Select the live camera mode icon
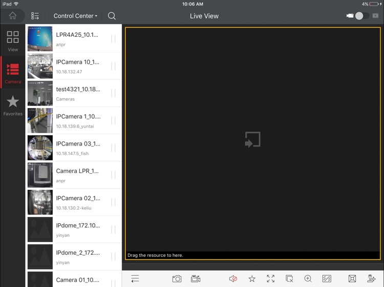 pyautogui.click(x=350, y=16)
